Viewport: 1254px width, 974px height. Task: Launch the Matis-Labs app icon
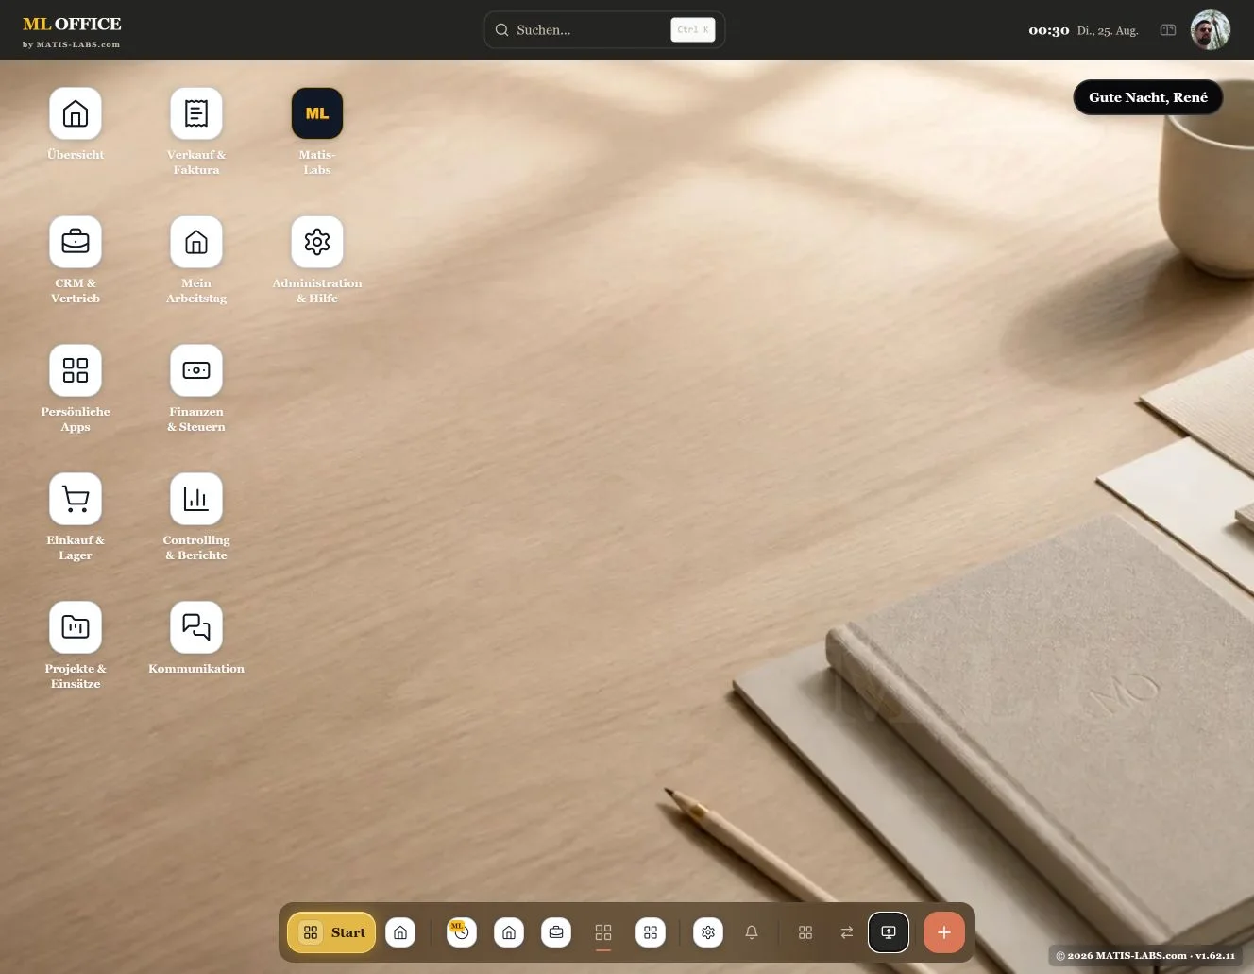(317, 113)
